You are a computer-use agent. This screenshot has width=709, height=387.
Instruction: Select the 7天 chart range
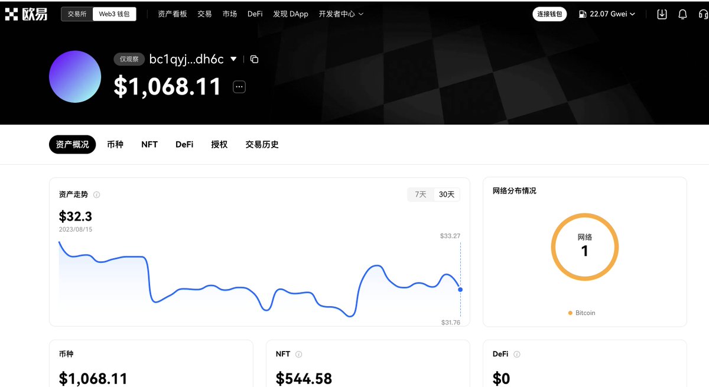click(421, 194)
